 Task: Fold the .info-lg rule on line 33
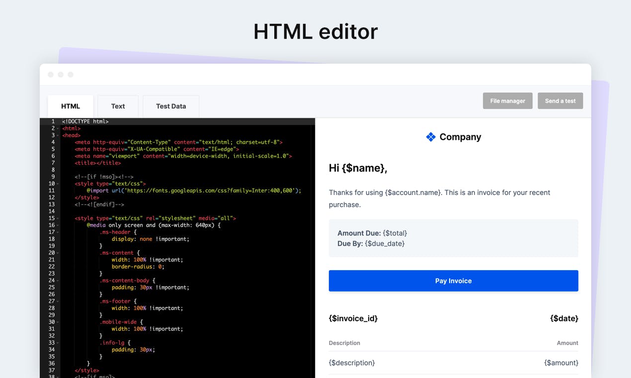point(58,343)
